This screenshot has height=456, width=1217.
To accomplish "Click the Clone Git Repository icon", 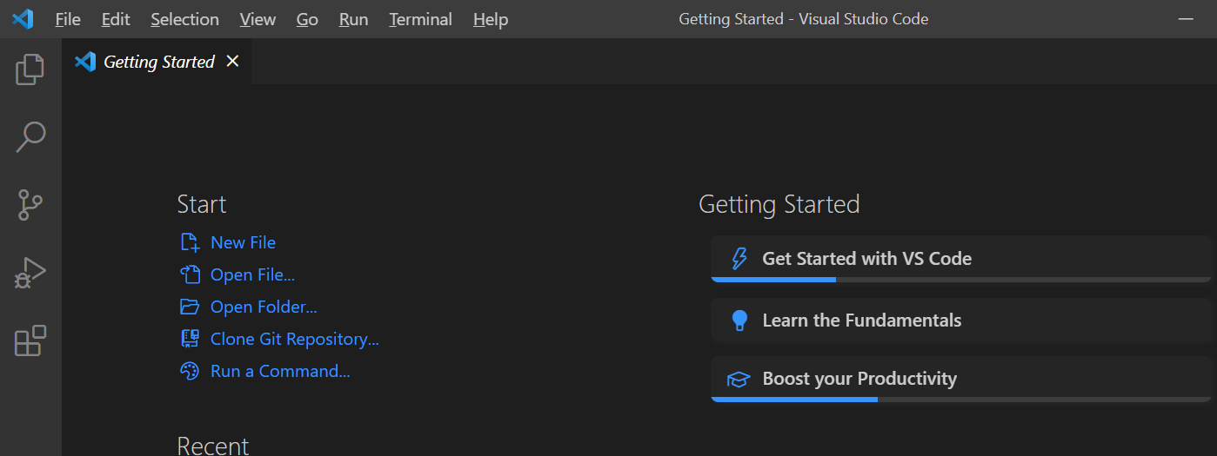I will (190, 339).
